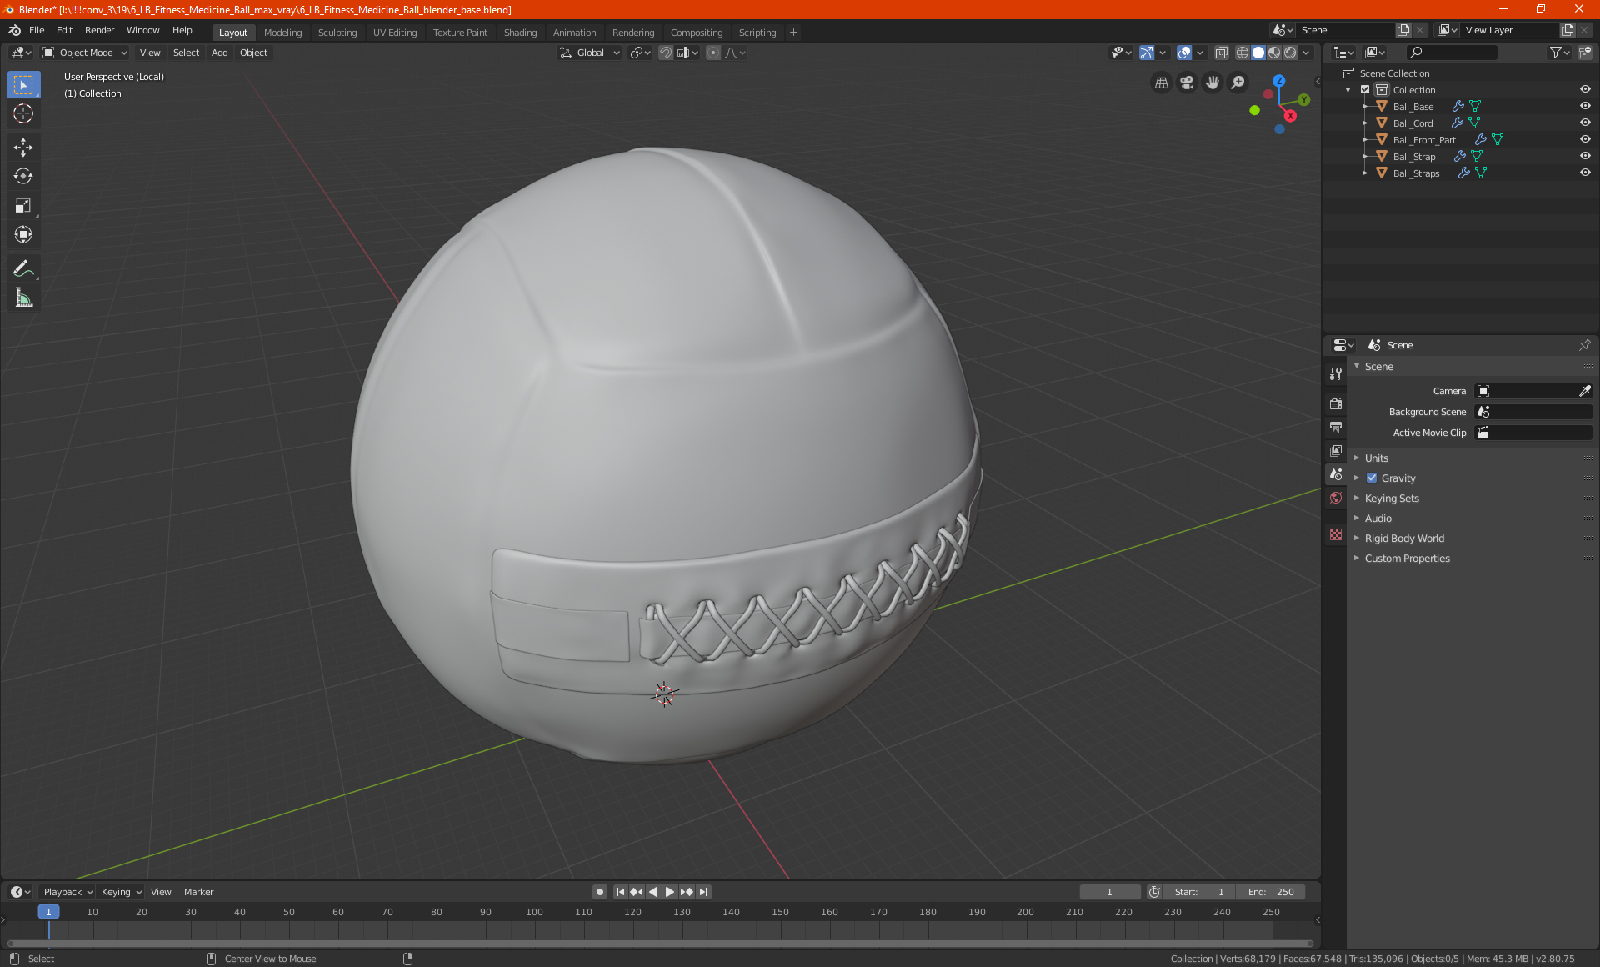Click the End frame 250 field
Image resolution: width=1600 pixels, height=967 pixels.
click(x=1271, y=892)
